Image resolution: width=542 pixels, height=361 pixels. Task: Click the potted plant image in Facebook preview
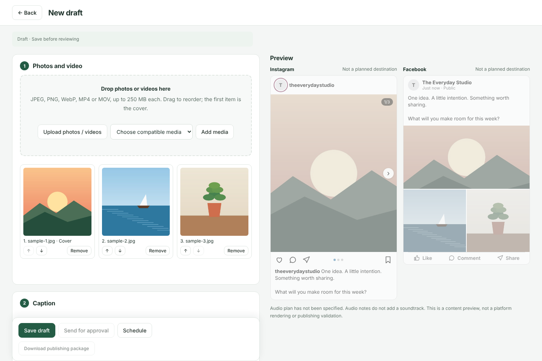coord(498,221)
